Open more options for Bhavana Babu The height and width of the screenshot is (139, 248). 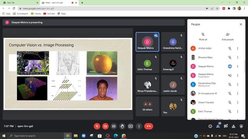click(x=238, y=58)
